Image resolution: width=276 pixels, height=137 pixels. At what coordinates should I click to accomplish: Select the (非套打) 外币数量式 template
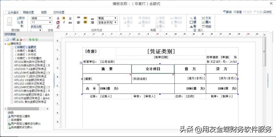[x=28, y=58]
